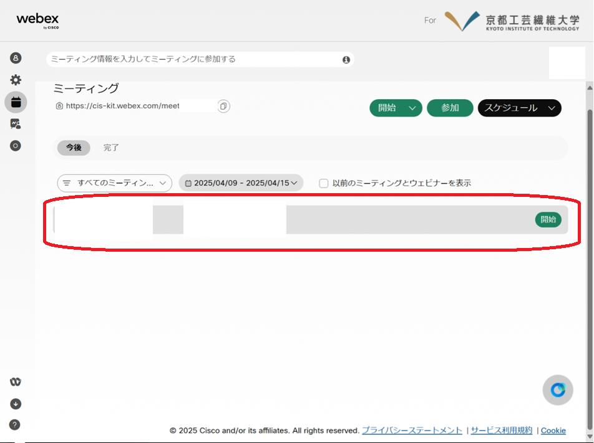The height and width of the screenshot is (443, 594).
Task: Open the AI assistant floating bubble
Action: 558,389
